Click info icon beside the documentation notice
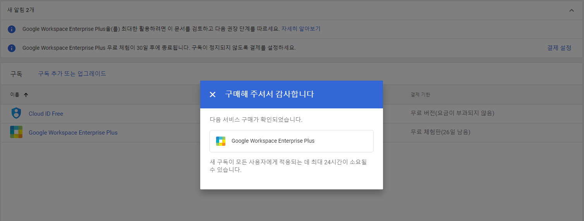Viewport: 584px width, 221px height. pos(12,29)
